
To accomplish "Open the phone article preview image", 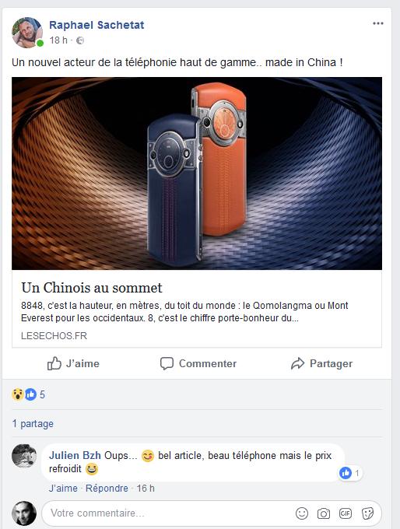I will (197, 173).
